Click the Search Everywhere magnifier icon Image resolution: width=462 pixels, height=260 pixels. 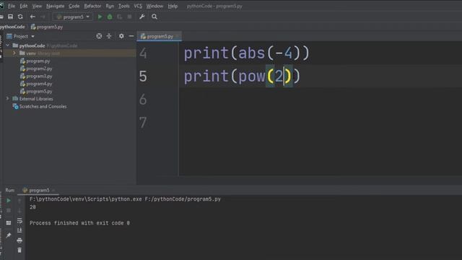[x=154, y=17]
